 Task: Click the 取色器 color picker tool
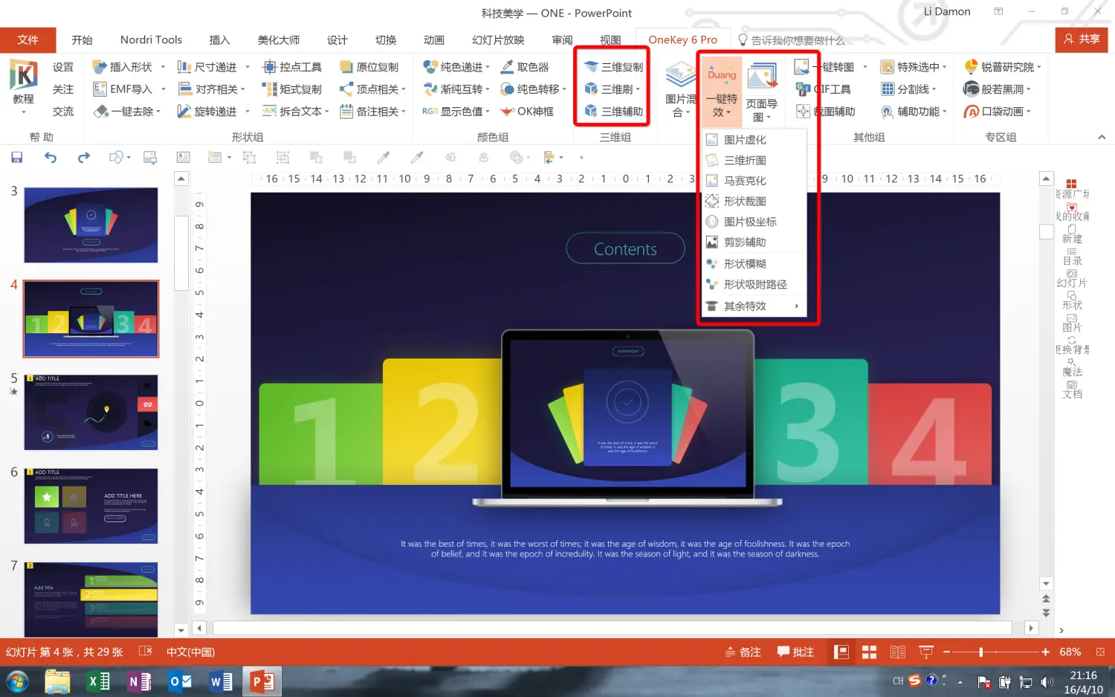point(525,67)
